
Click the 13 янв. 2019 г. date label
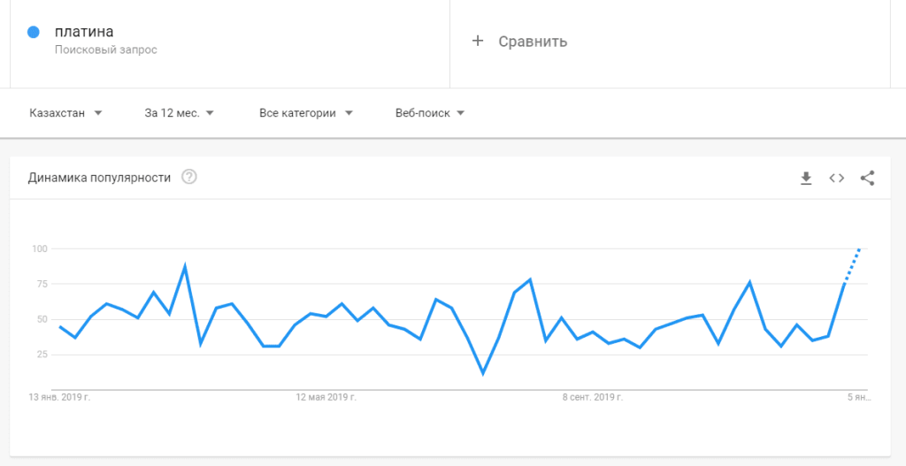(60, 398)
